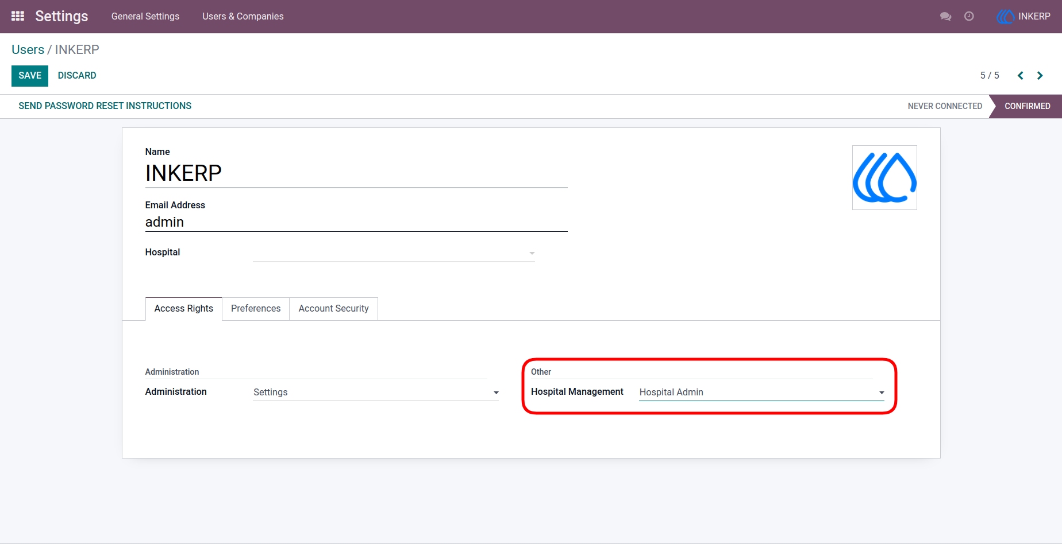This screenshot has width=1062, height=544.
Task: Switch to the Preferences tab
Action: coord(256,309)
